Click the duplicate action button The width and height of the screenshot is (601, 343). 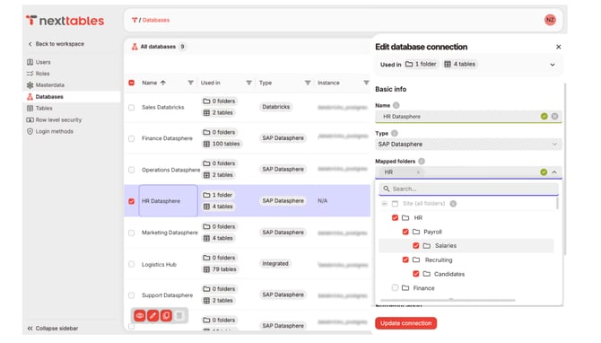166,315
